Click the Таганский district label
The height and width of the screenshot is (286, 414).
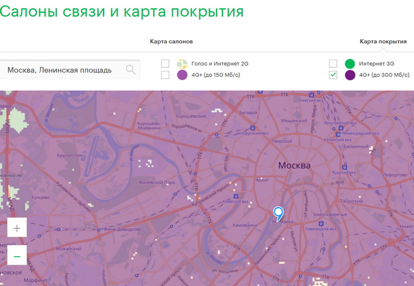pos(351,201)
